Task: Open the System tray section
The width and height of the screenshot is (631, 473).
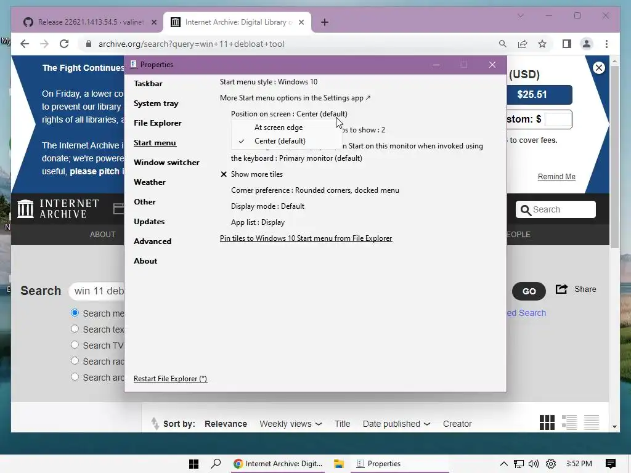Action: point(156,103)
